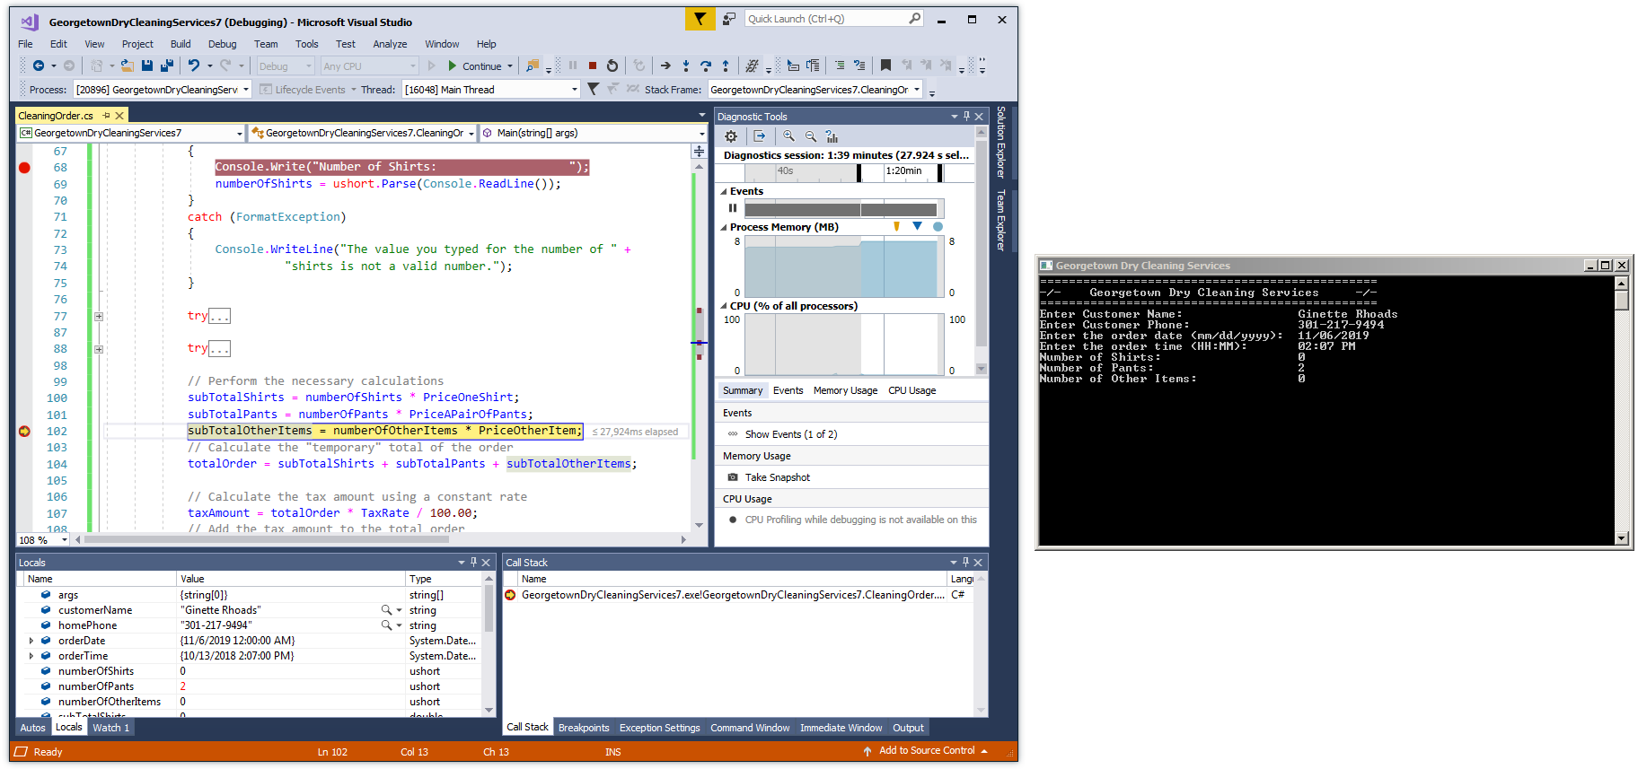Pin the CleaningOrder.cs tab
The height and width of the screenshot is (769, 1638).
pos(106,116)
